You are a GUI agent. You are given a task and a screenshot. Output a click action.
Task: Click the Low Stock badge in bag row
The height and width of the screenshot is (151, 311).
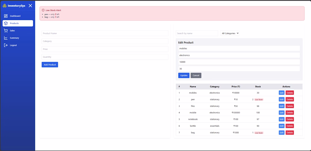click(x=259, y=133)
